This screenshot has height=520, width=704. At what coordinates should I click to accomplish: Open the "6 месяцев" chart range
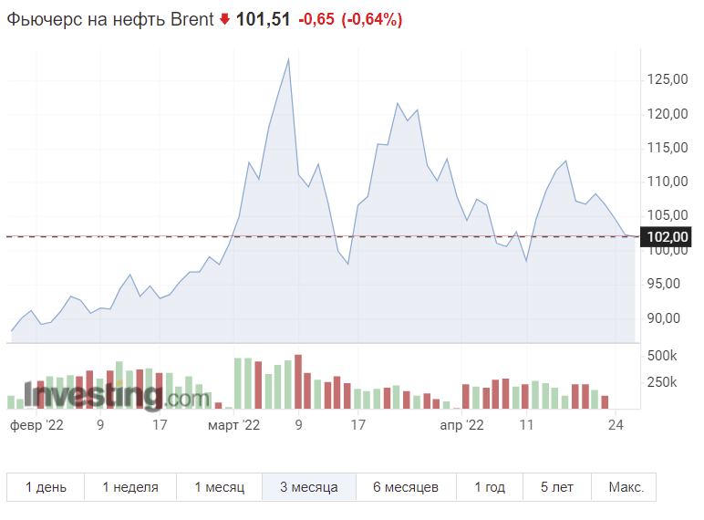point(406,487)
